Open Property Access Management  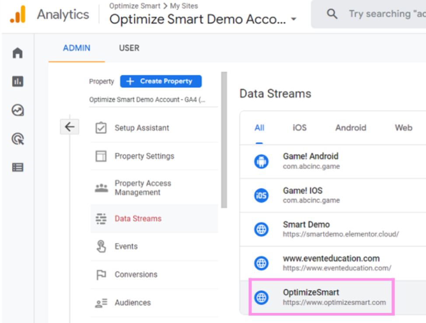(x=143, y=188)
